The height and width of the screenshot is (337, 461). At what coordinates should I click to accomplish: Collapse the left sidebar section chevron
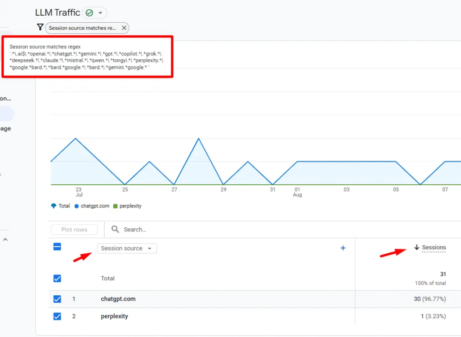(5, 240)
